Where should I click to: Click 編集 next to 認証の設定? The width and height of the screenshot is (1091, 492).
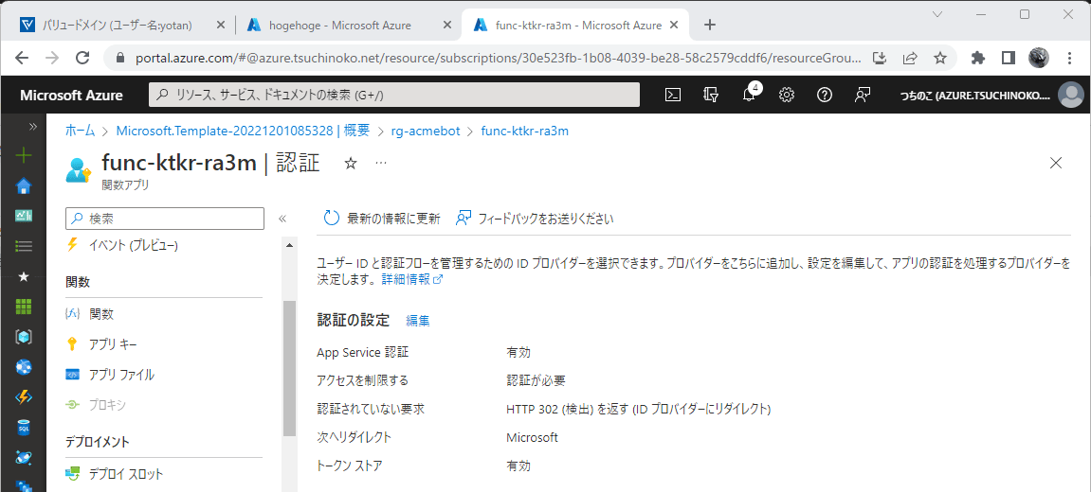pos(417,321)
